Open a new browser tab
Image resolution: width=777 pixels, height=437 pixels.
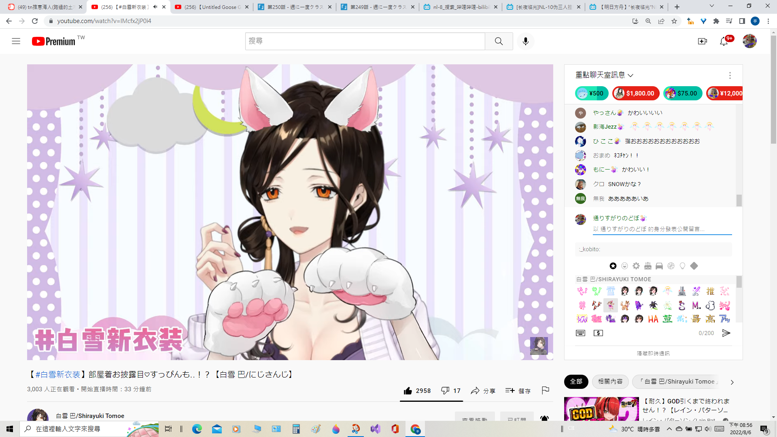(677, 7)
